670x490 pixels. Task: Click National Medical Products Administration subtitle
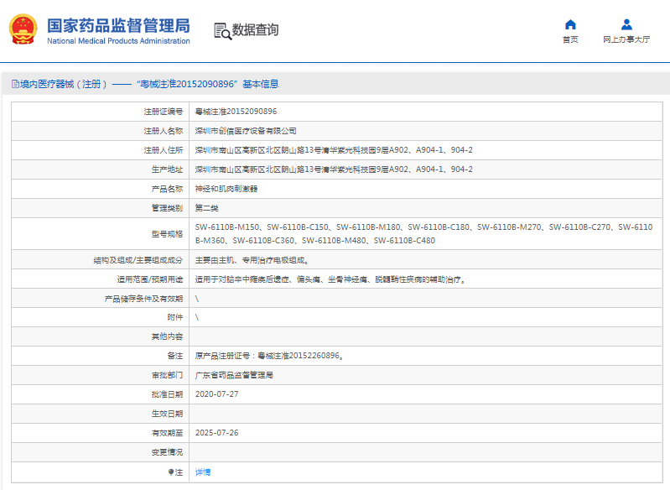click(x=118, y=41)
